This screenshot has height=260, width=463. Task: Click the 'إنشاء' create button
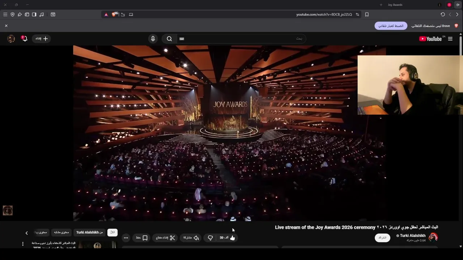tap(42, 39)
